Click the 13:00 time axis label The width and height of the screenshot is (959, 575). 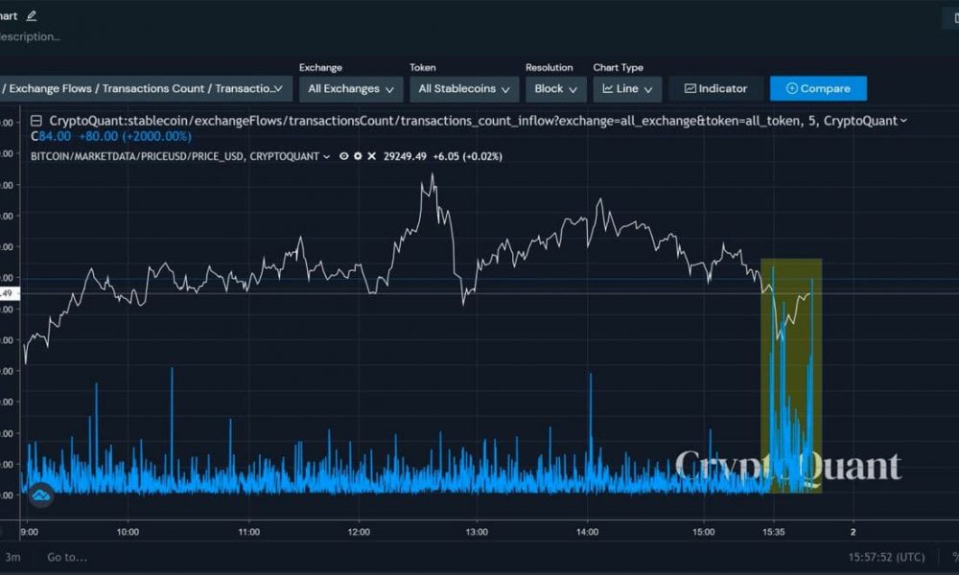coord(477,532)
